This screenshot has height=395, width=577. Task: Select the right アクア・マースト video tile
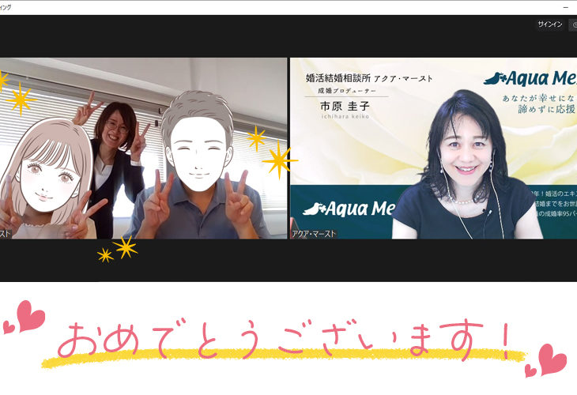click(433, 149)
